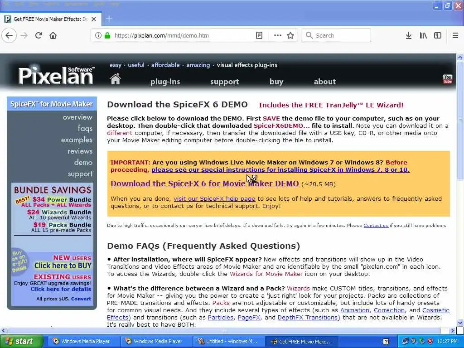Open the plug-ins navigation menu

pos(165,82)
